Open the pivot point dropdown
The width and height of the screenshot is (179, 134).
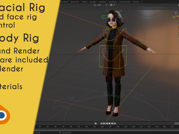[x=107, y=5]
